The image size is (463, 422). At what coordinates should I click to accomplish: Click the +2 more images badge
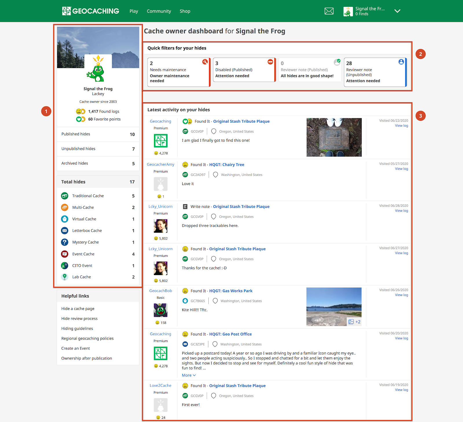354,322
